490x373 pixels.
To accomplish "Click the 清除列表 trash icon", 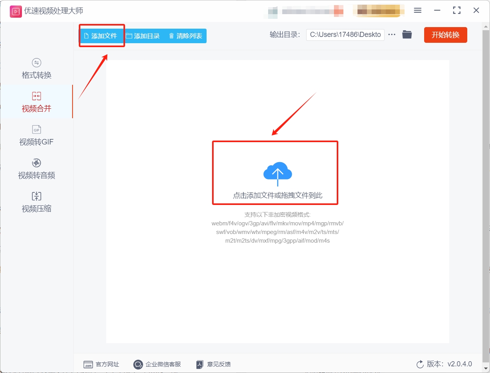I will tap(171, 35).
